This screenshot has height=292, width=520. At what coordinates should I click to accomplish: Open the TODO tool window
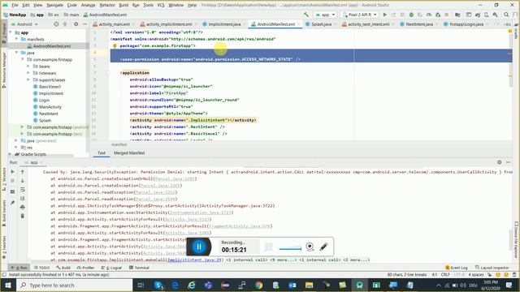click(x=42, y=268)
